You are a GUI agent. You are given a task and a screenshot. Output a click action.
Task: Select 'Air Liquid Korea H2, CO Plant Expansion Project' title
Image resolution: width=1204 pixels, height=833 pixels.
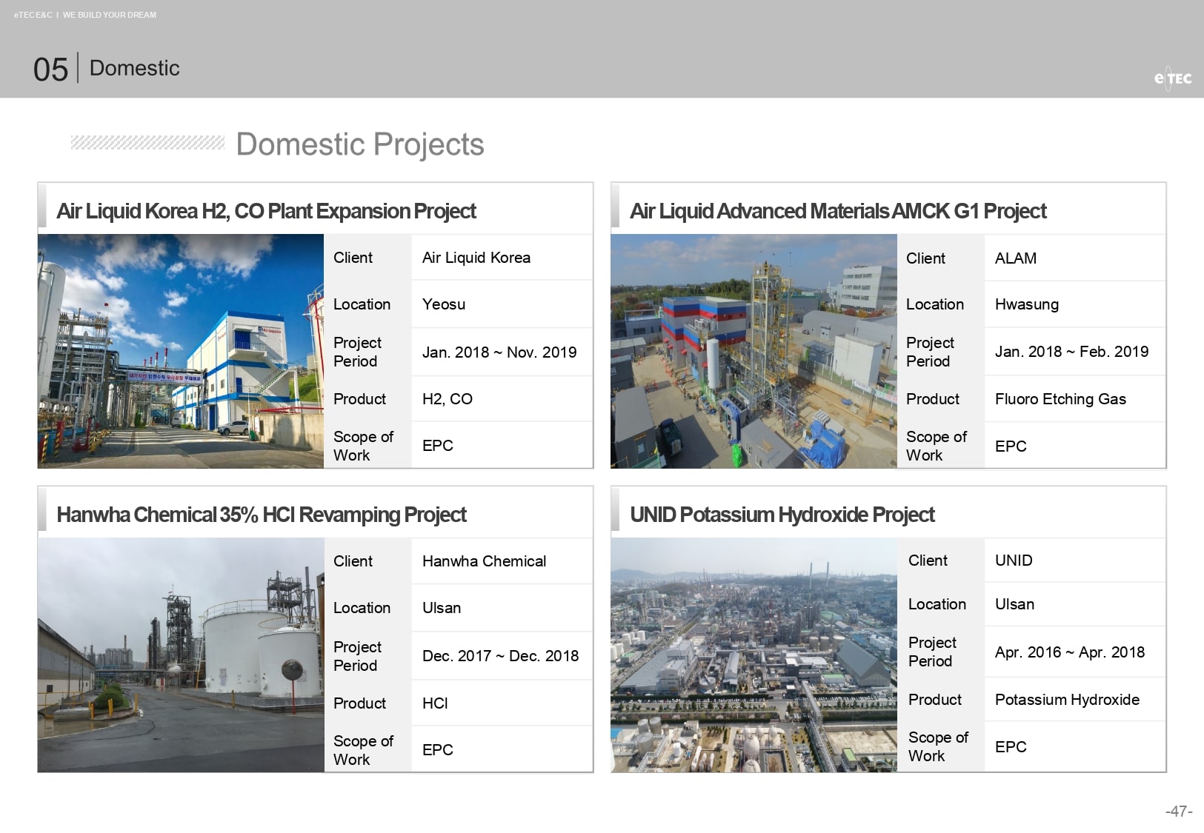(266, 211)
